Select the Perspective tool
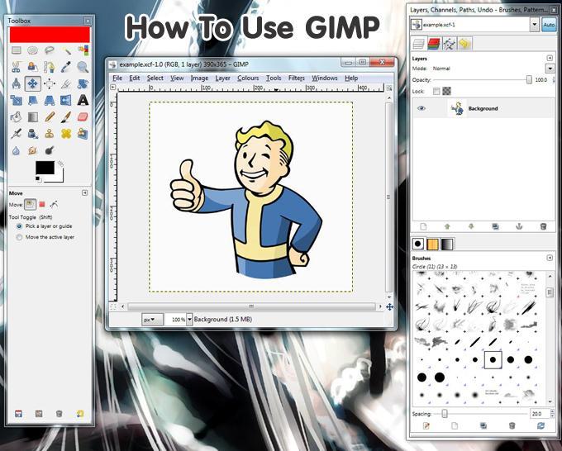Viewport: 562px width, 451px height. (49, 100)
